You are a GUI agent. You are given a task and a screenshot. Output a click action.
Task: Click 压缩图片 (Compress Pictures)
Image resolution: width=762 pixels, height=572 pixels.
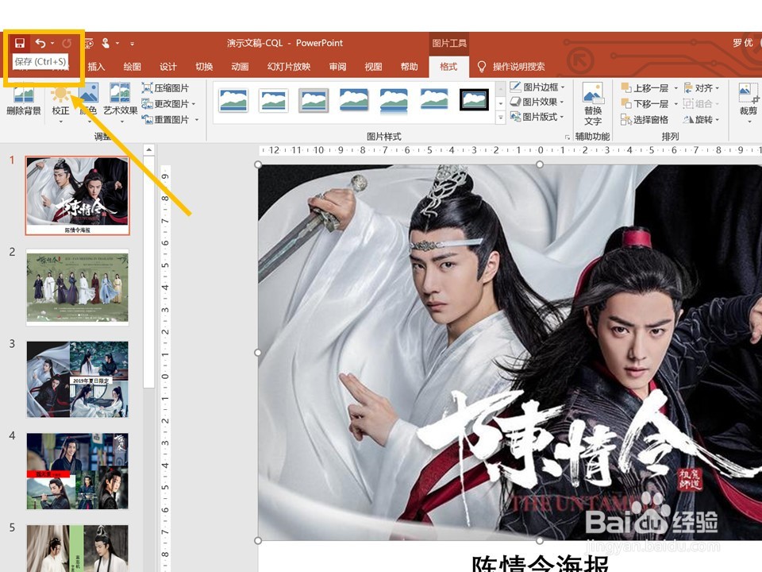165,88
